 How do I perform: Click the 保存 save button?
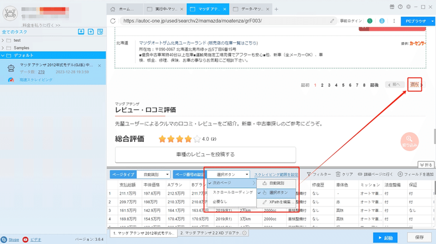point(419,237)
